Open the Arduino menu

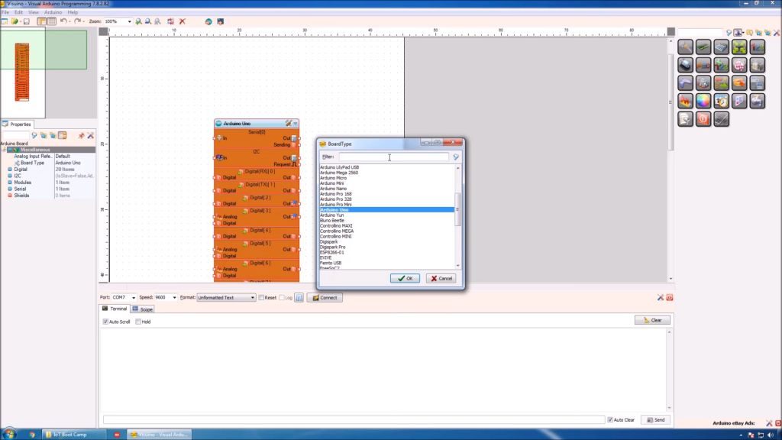click(53, 12)
